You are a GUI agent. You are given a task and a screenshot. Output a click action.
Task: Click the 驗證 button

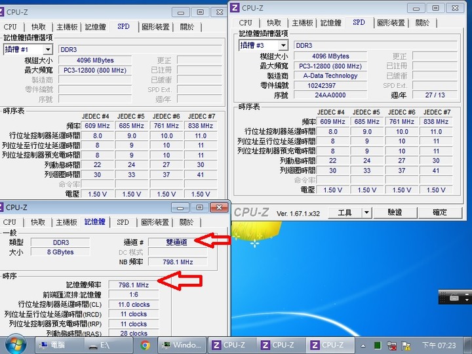point(395,212)
